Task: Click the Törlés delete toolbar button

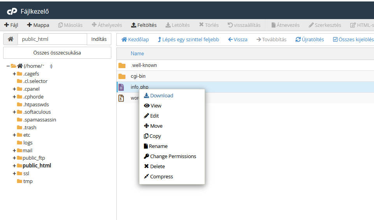Action: click(209, 25)
